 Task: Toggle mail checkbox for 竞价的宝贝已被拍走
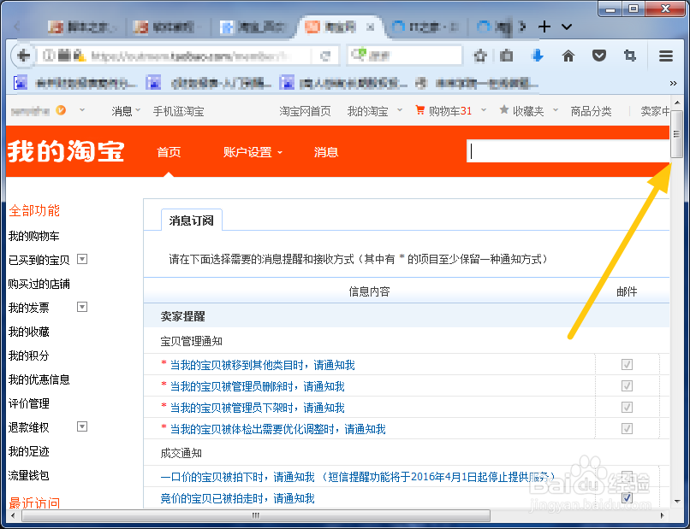[x=627, y=497]
